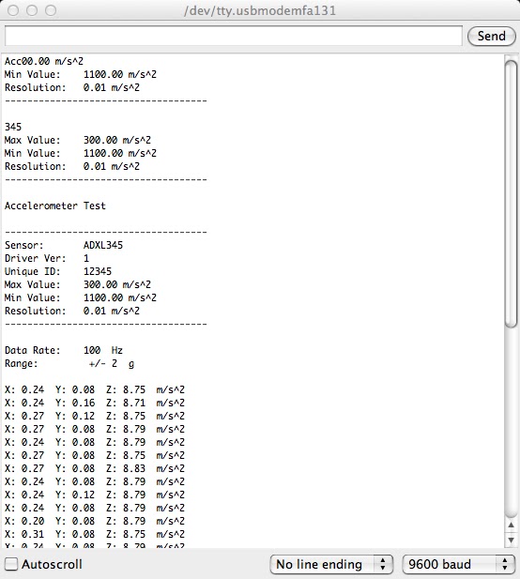
Task: Click the Send button
Action: pyautogui.click(x=491, y=37)
